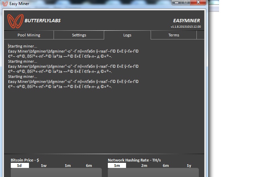This screenshot has width=276, height=177.
Task: Show Bitcoin Price 6m range
Action: [x=89, y=166]
